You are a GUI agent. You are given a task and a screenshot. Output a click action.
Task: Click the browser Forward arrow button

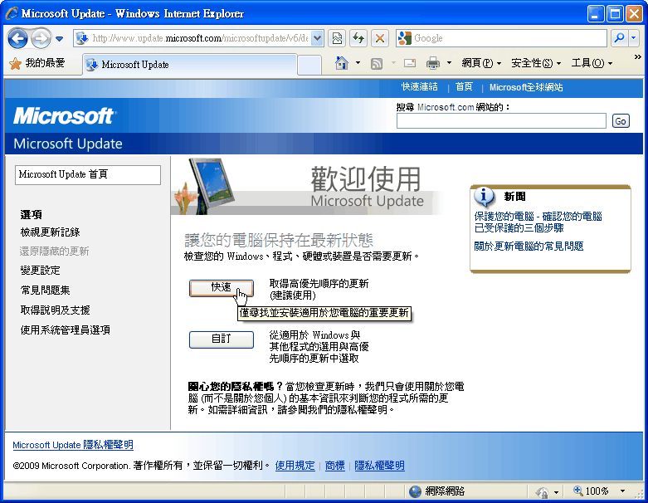tap(41, 38)
